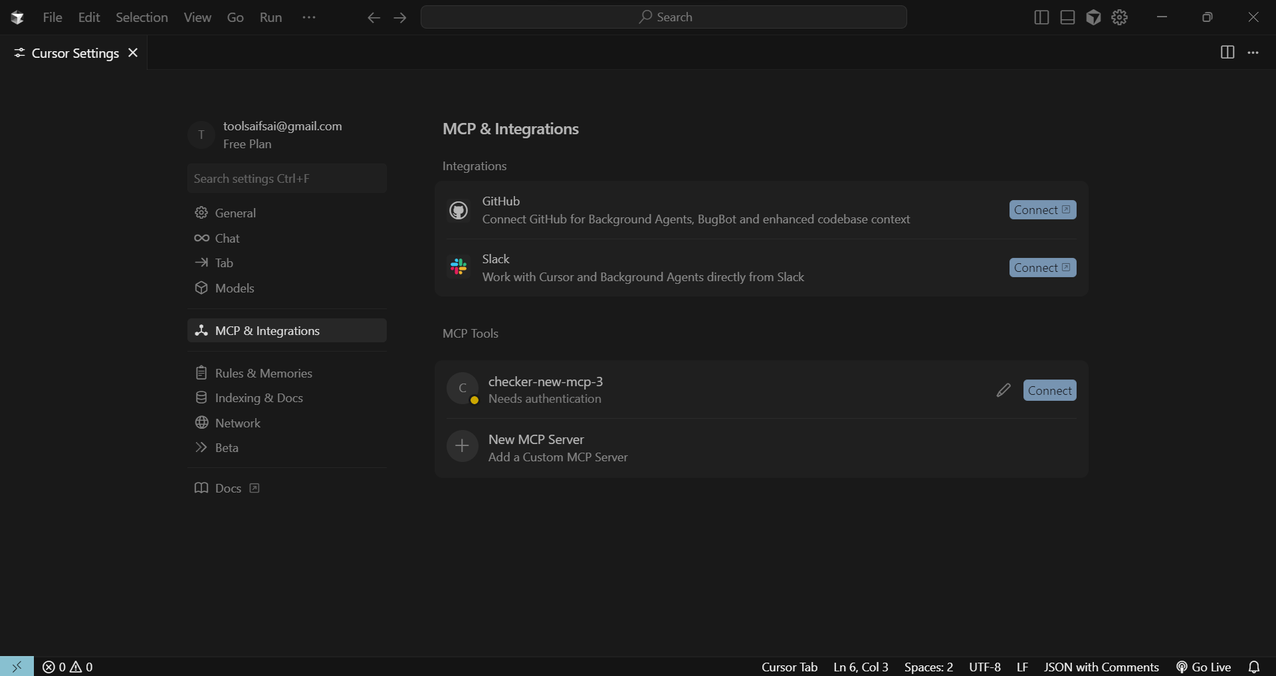Click the account avatar with letter T

pos(201,135)
